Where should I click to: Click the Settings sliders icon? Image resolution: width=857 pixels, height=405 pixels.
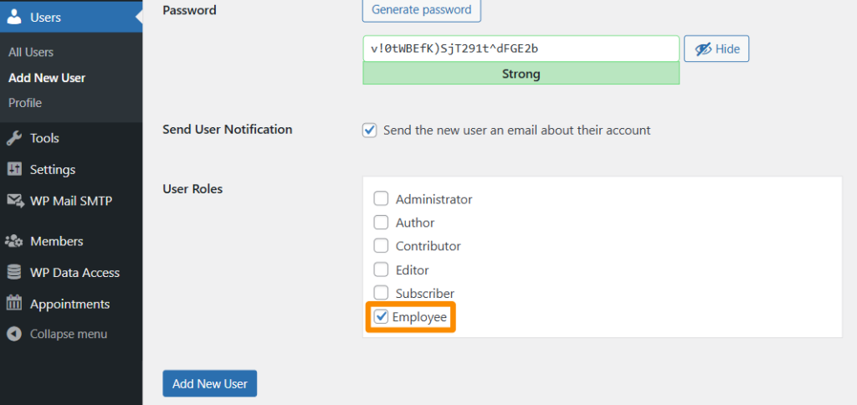[14, 169]
